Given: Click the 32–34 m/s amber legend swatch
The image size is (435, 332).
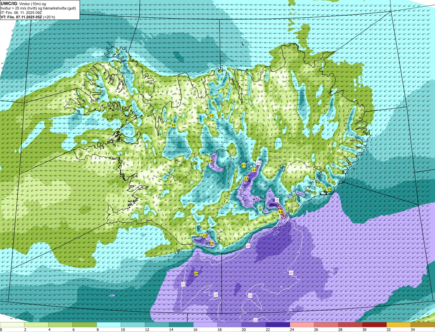Looking at the screenshot, I should (398, 325).
